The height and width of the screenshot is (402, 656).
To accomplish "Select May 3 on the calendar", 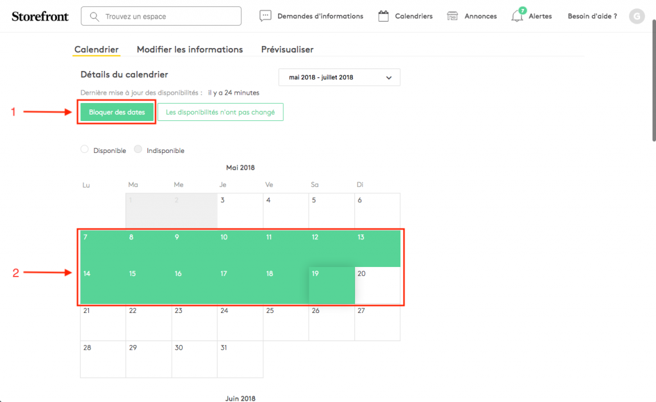I will [240, 211].
